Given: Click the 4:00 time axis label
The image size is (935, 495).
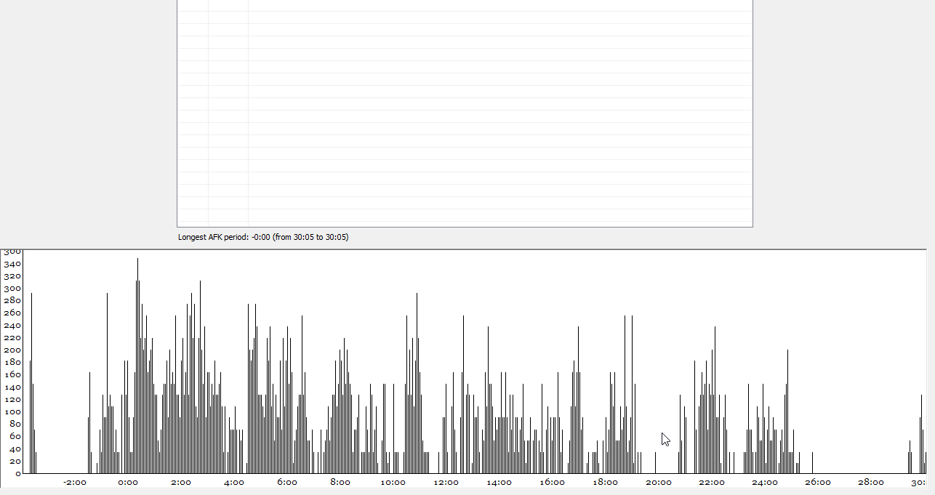Looking at the screenshot, I should 234,482.
